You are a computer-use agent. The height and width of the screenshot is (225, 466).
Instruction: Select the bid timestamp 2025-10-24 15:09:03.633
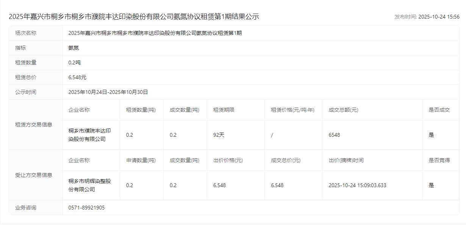point(357,185)
